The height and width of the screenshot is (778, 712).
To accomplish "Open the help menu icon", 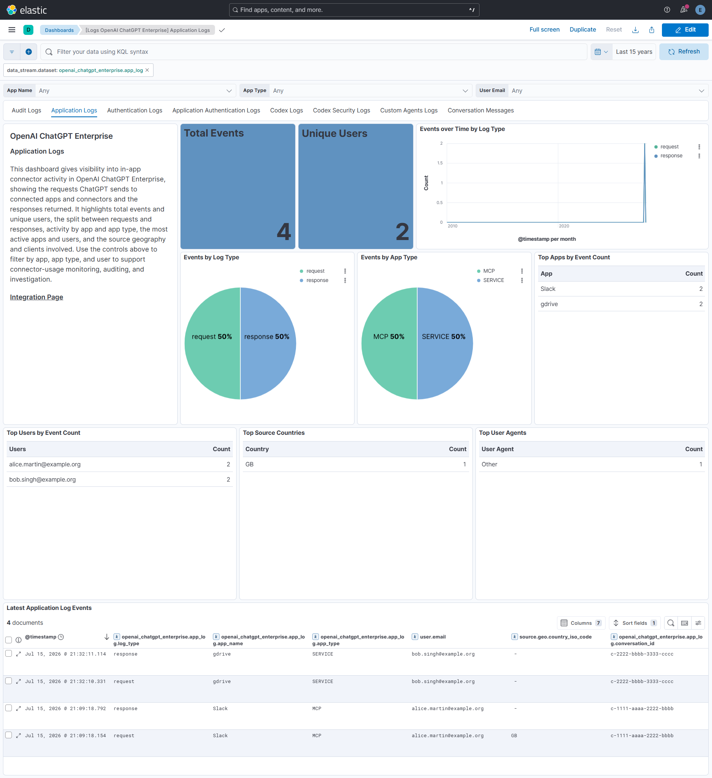I will pos(667,10).
